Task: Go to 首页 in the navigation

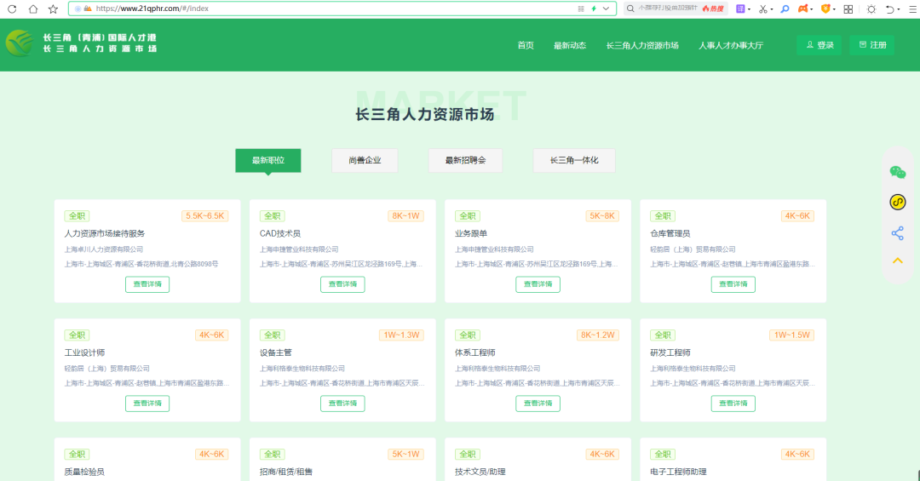Action: pos(526,45)
